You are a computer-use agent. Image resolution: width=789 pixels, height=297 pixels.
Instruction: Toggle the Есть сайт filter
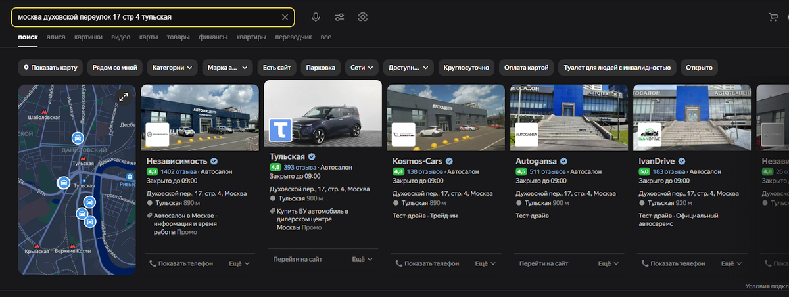pyautogui.click(x=277, y=67)
